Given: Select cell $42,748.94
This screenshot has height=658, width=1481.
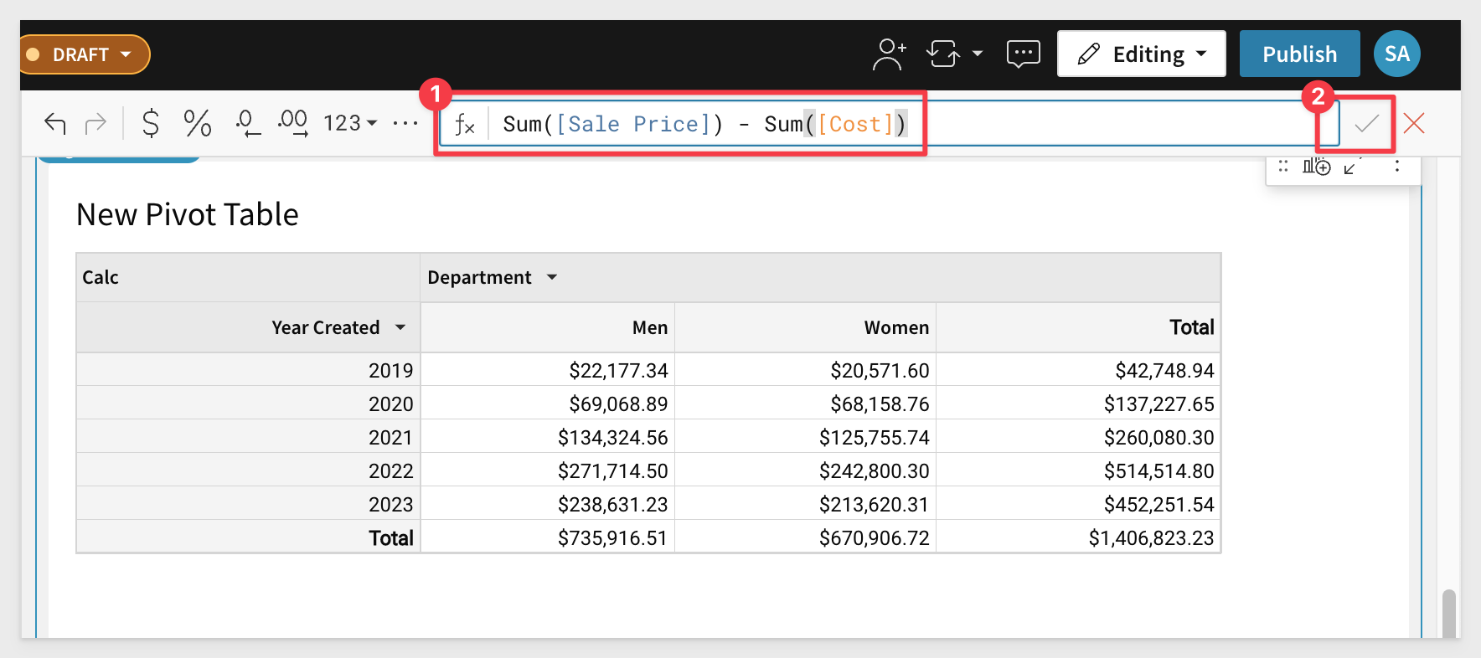Looking at the screenshot, I should [x=1079, y=370].
